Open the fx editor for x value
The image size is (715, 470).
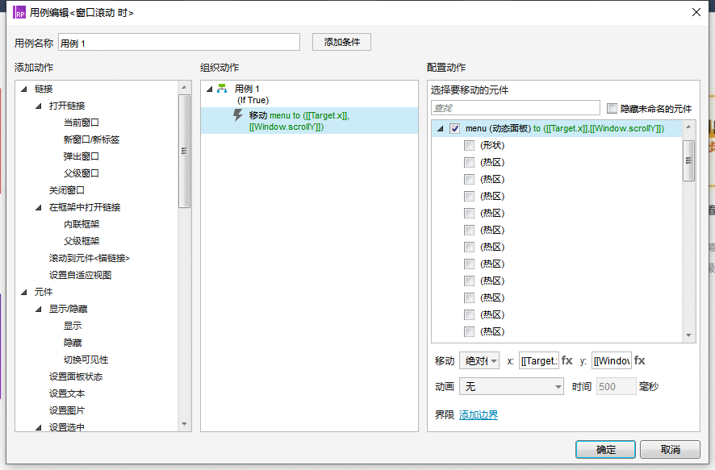coord(567,360)
